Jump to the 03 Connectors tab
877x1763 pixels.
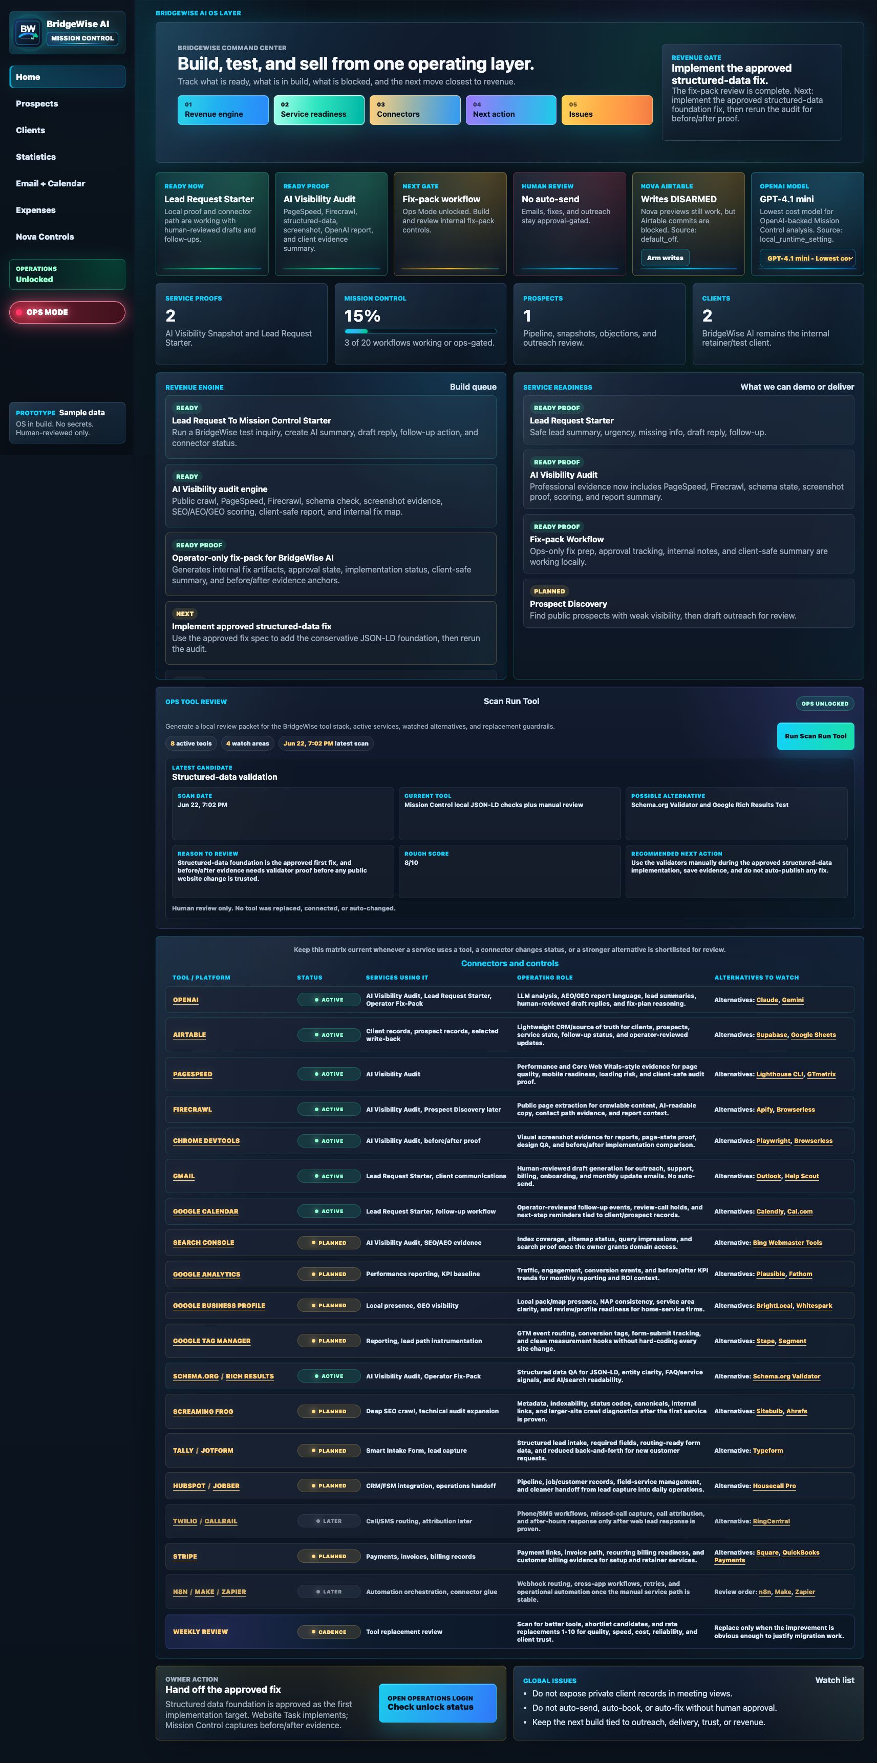[x=415, y=110]
